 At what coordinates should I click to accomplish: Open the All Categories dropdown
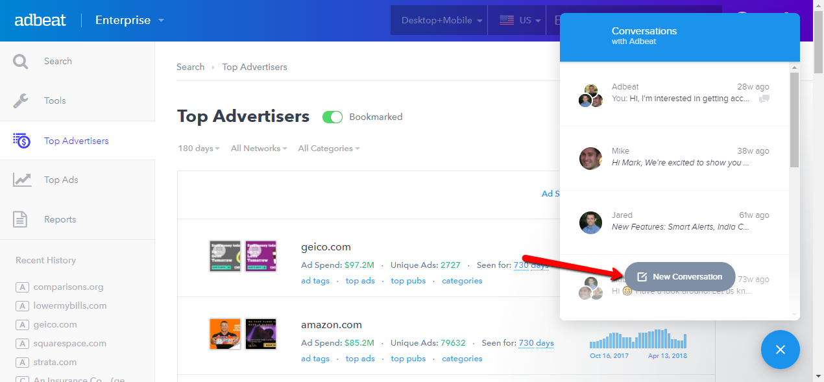coord(329,149)
